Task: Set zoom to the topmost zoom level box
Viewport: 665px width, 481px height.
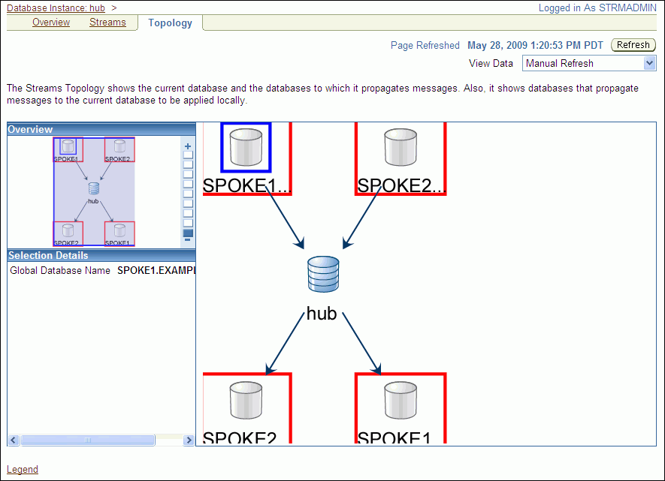Action: [x=188, y=155]
